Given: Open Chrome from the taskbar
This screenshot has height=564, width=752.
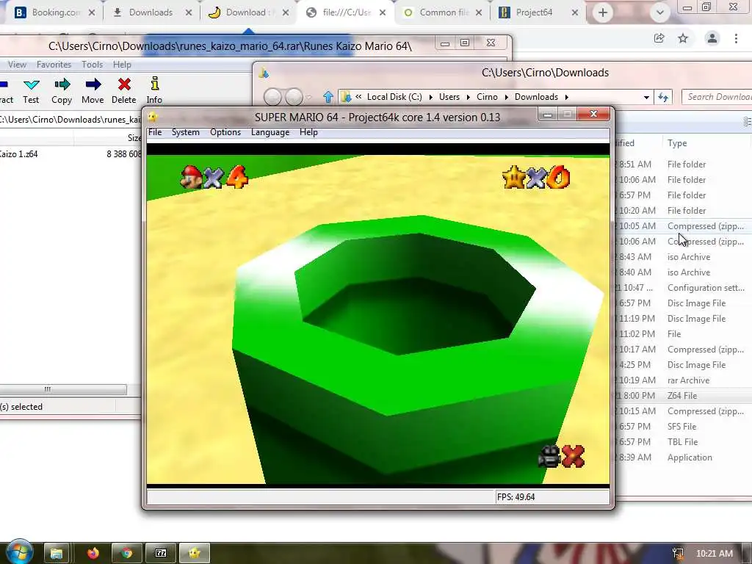Looking at the screenshot, I should click(126, 554).
